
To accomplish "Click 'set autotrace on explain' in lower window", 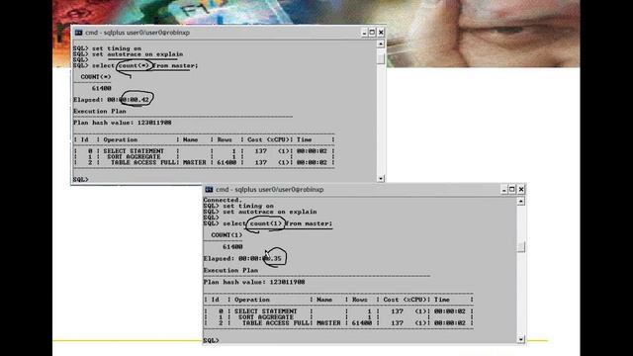I will pos(270,212).
